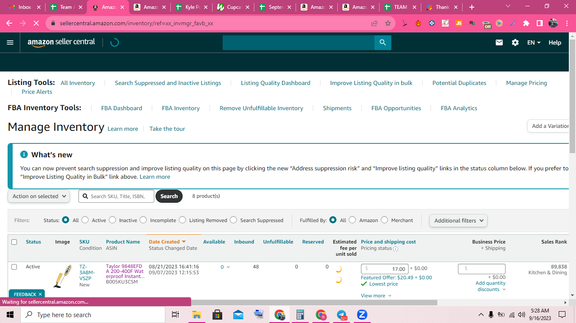The image size is (576, 323).
Task: Select the 'Active' status filter
Action: click(85, 220)
